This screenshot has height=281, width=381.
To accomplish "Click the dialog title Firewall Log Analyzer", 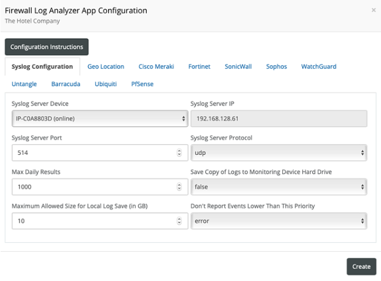I will click(x=76, y=11).
